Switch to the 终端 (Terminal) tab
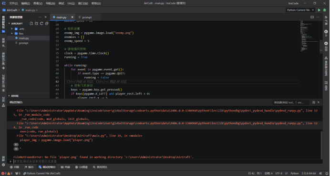Image resolution: width=330 pixels, height=176 pixels. click(65, 167)
